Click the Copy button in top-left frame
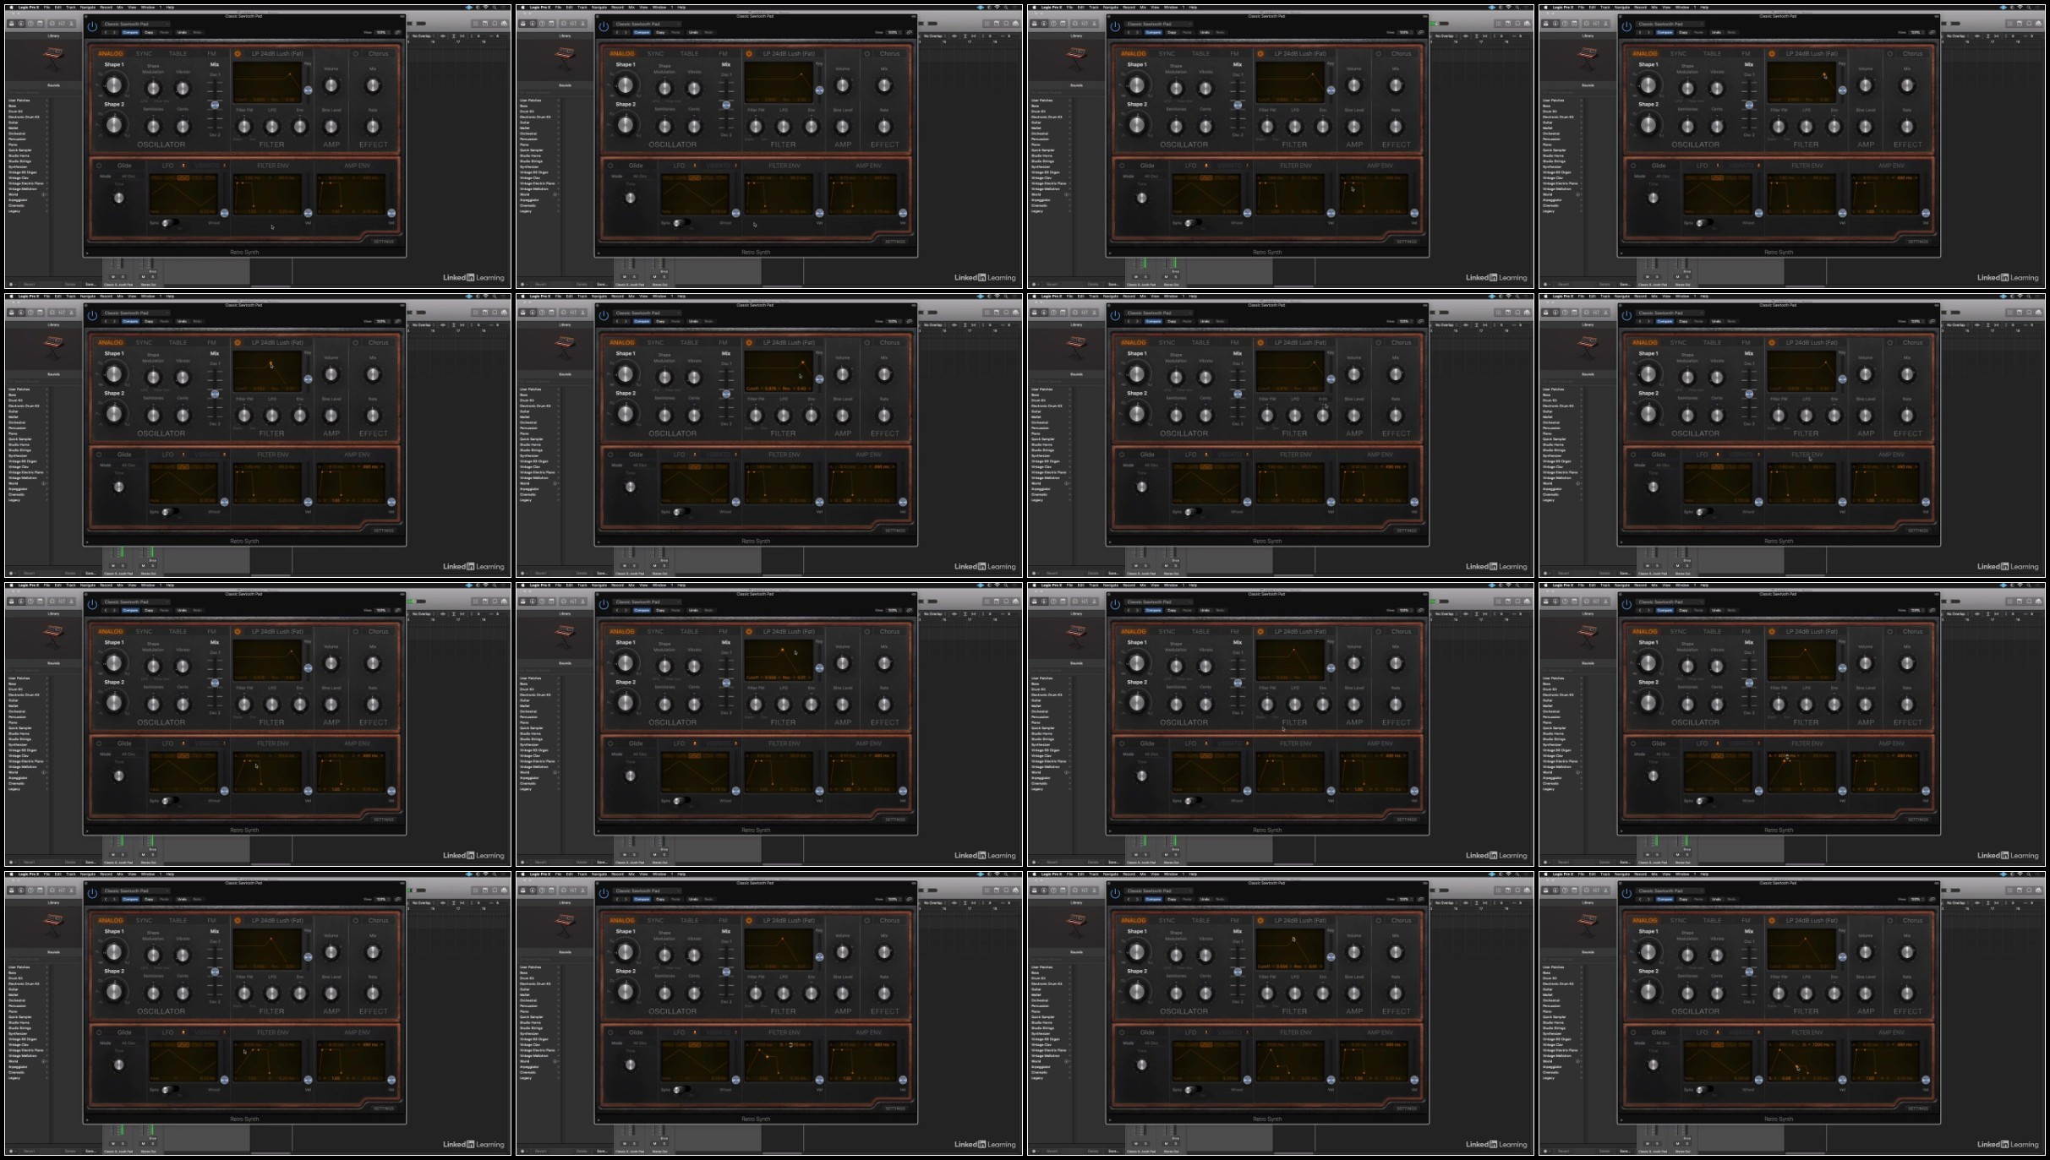This screenshot has height=1160, width=2050. [x=149, y=32]
